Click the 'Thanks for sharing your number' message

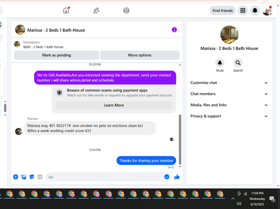[146, 160]
